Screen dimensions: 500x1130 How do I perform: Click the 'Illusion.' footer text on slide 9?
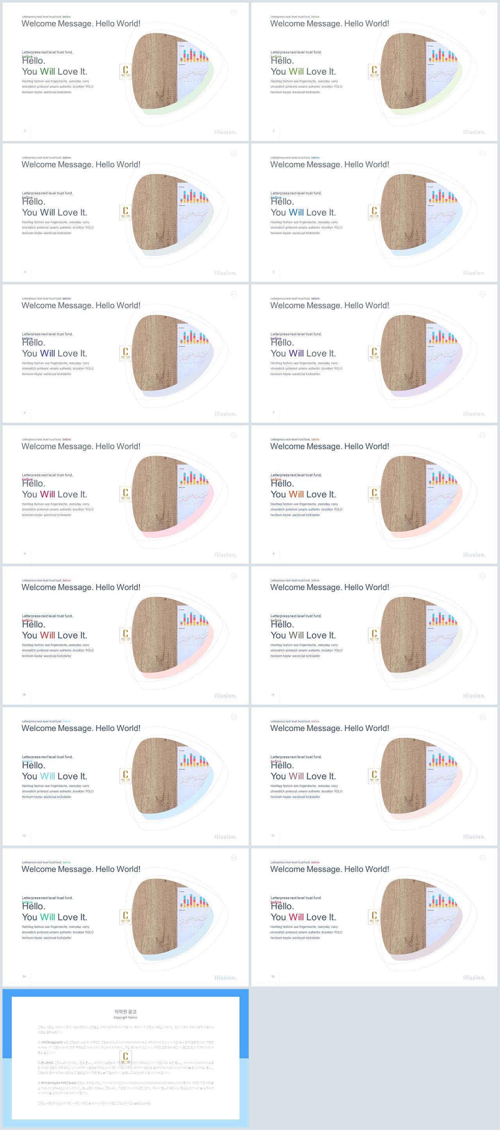click(474, 555)
